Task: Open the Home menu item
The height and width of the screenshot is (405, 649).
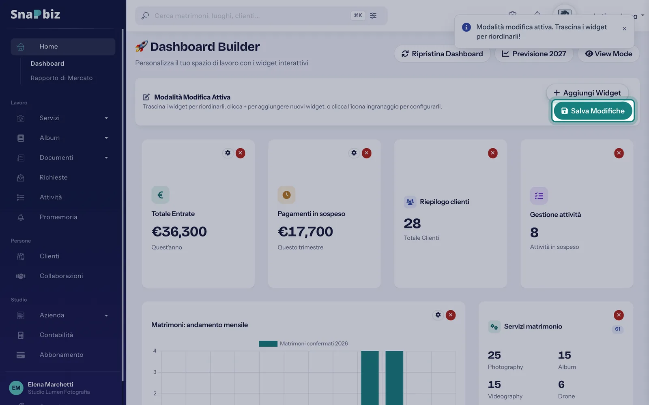Action: click(63, 47)
